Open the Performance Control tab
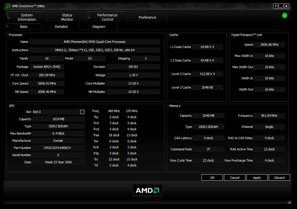Screen dimensions: 297x209 point(107,17)
